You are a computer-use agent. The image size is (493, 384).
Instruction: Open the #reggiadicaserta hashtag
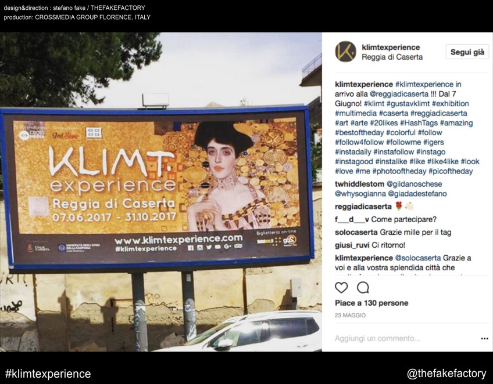(x=438, y=113)
